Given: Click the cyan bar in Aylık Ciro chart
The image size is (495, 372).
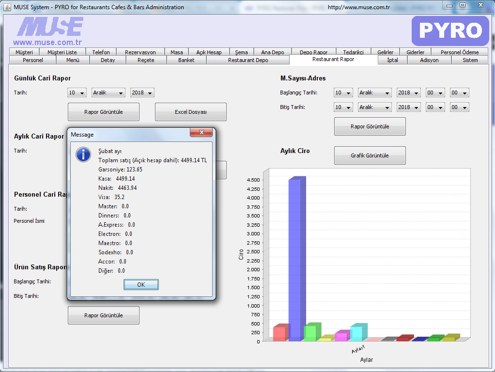Looking at the screenshot, I should 358,332.
